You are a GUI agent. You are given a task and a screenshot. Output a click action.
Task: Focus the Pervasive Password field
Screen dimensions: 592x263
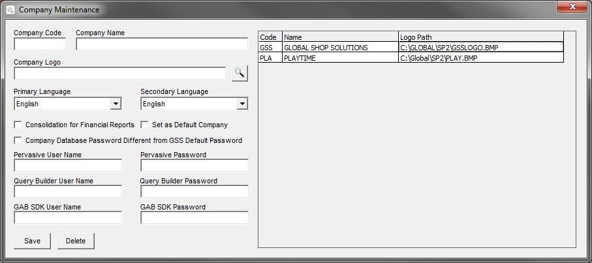(195, 165)
